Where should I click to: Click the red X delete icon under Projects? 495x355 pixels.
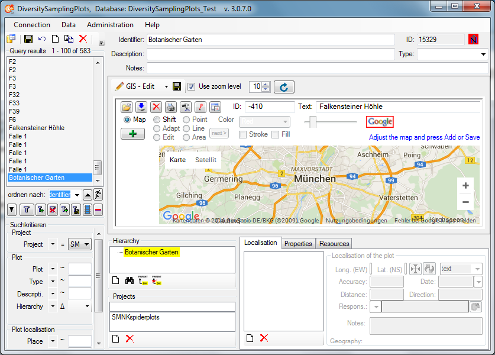130,338
